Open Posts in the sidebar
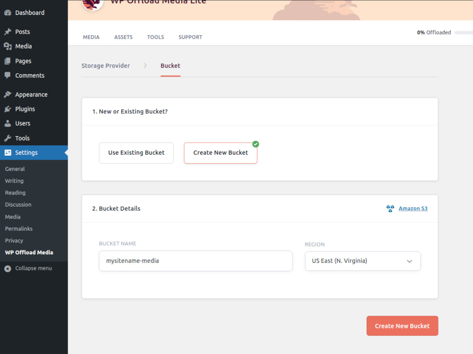The image size is (473, 354). [22, 32]
